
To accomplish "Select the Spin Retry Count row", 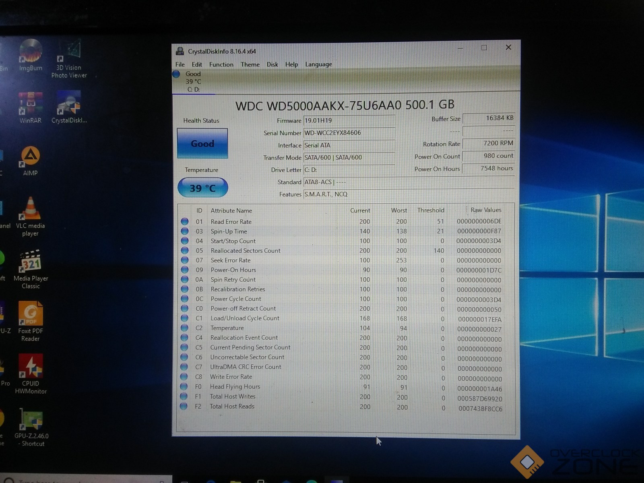I will 346,279.
